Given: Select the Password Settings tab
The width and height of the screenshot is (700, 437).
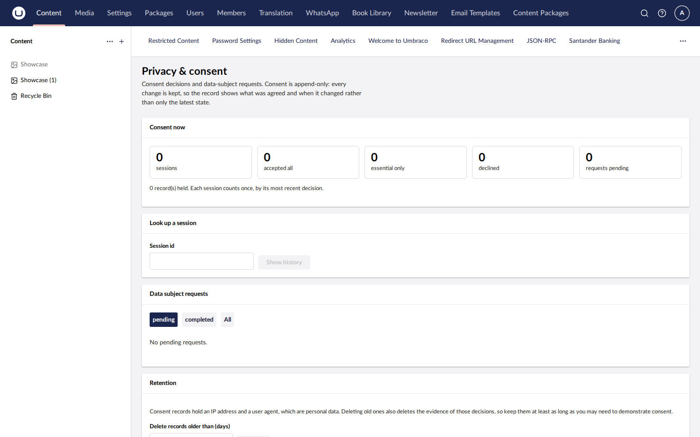Looking at the screenshot, I should [237, 41].
